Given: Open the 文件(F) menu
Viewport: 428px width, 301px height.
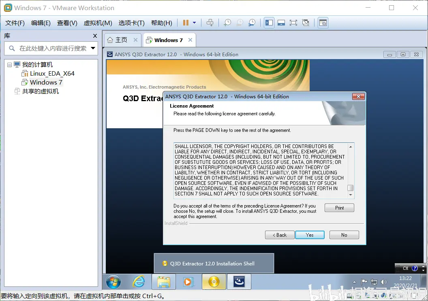Looking at the screenshot, I should click(x=15, y=23).
